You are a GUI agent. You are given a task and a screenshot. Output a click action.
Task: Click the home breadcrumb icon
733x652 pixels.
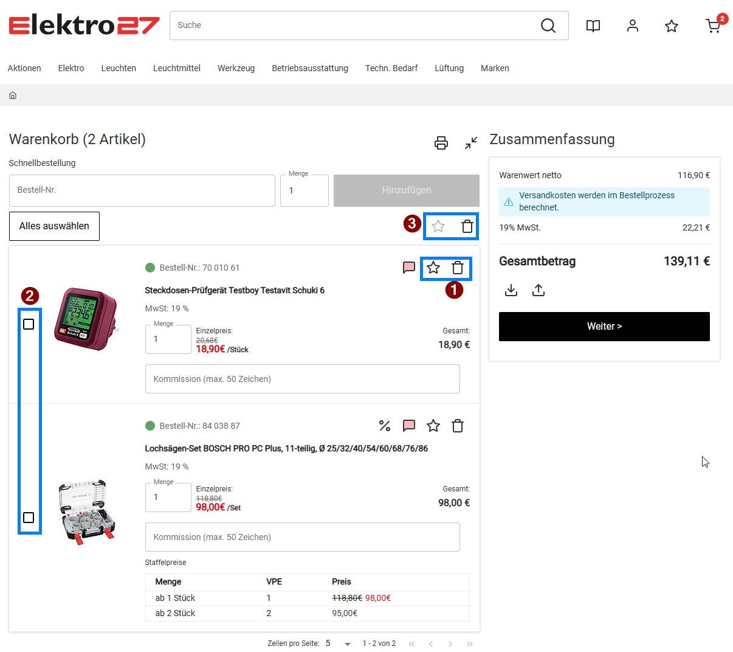click(x=13, y=95)
